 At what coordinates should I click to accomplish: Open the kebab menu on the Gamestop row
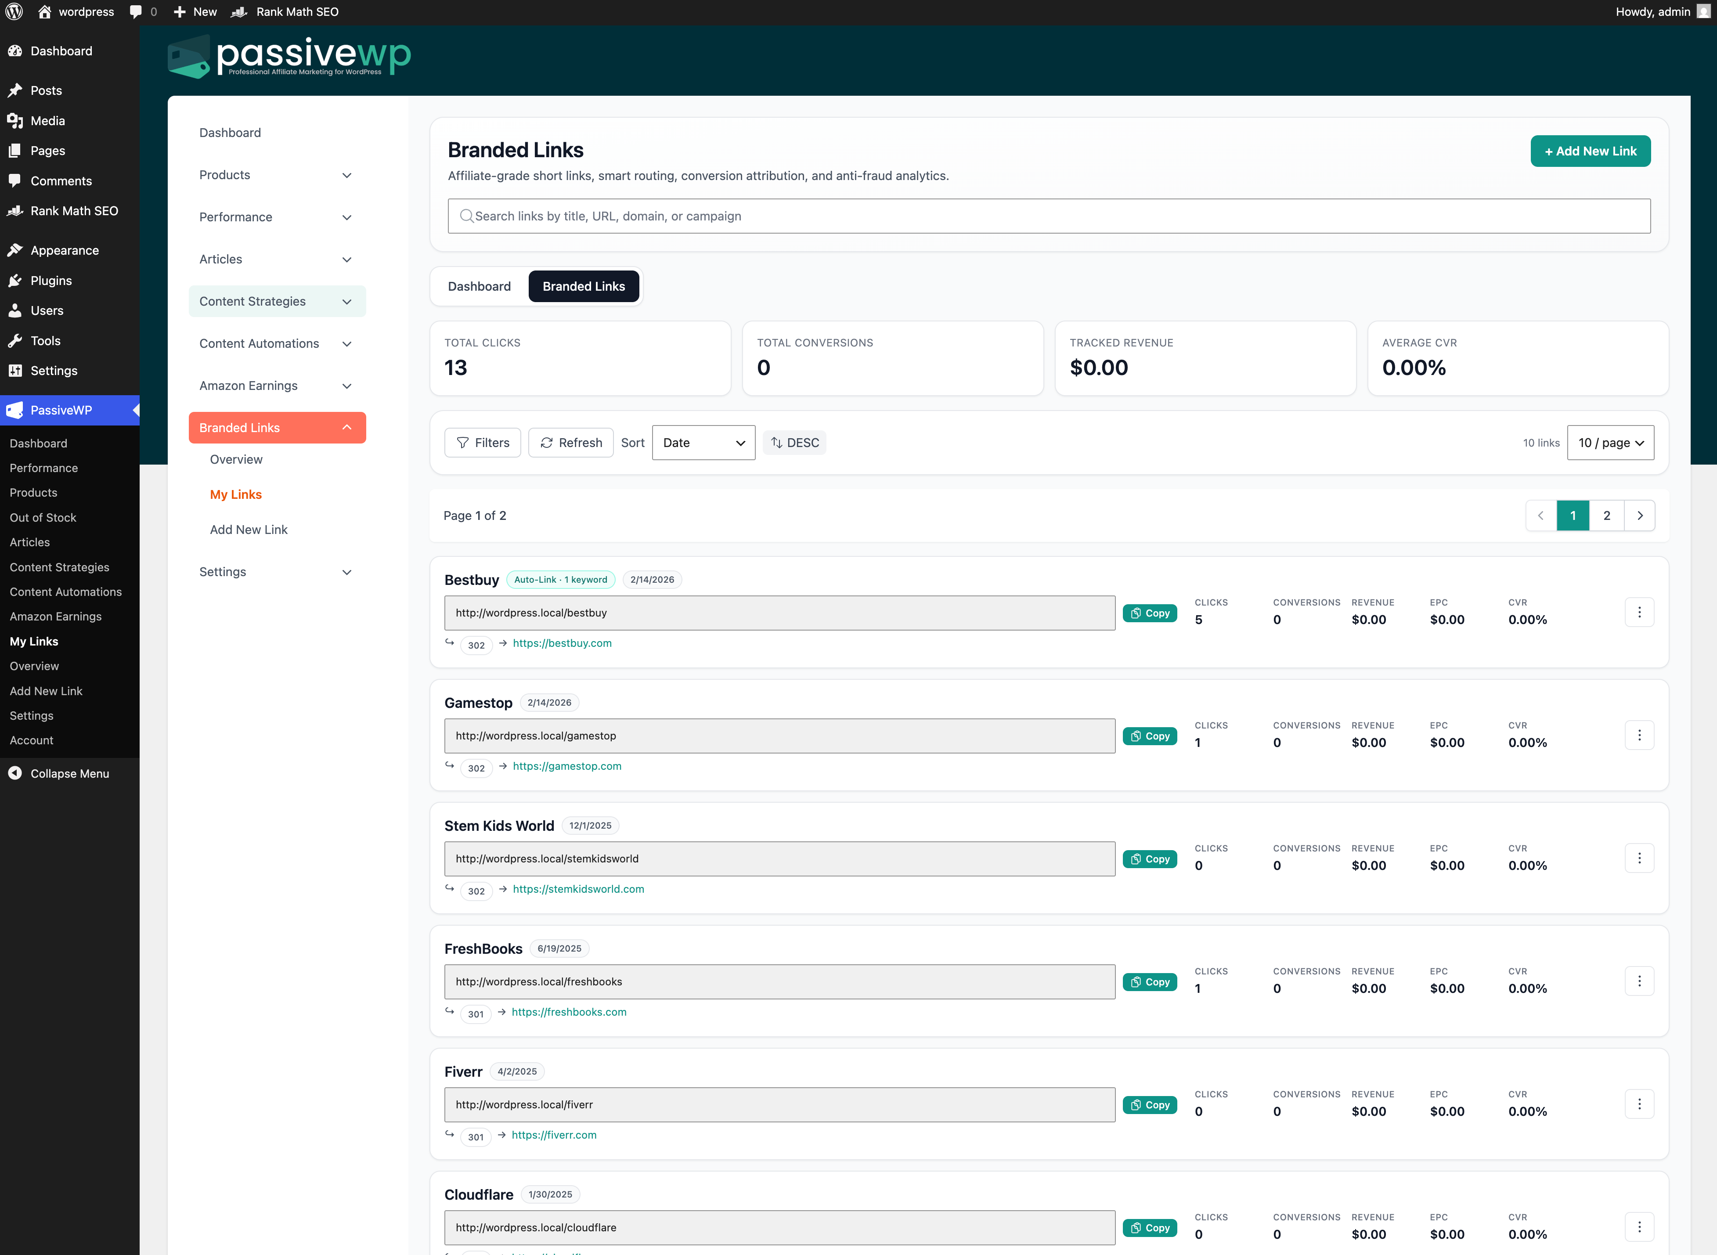[x=1640, y=735]
